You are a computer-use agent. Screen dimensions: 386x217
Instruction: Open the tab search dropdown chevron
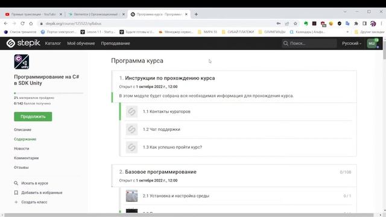(x=345, y=11)
